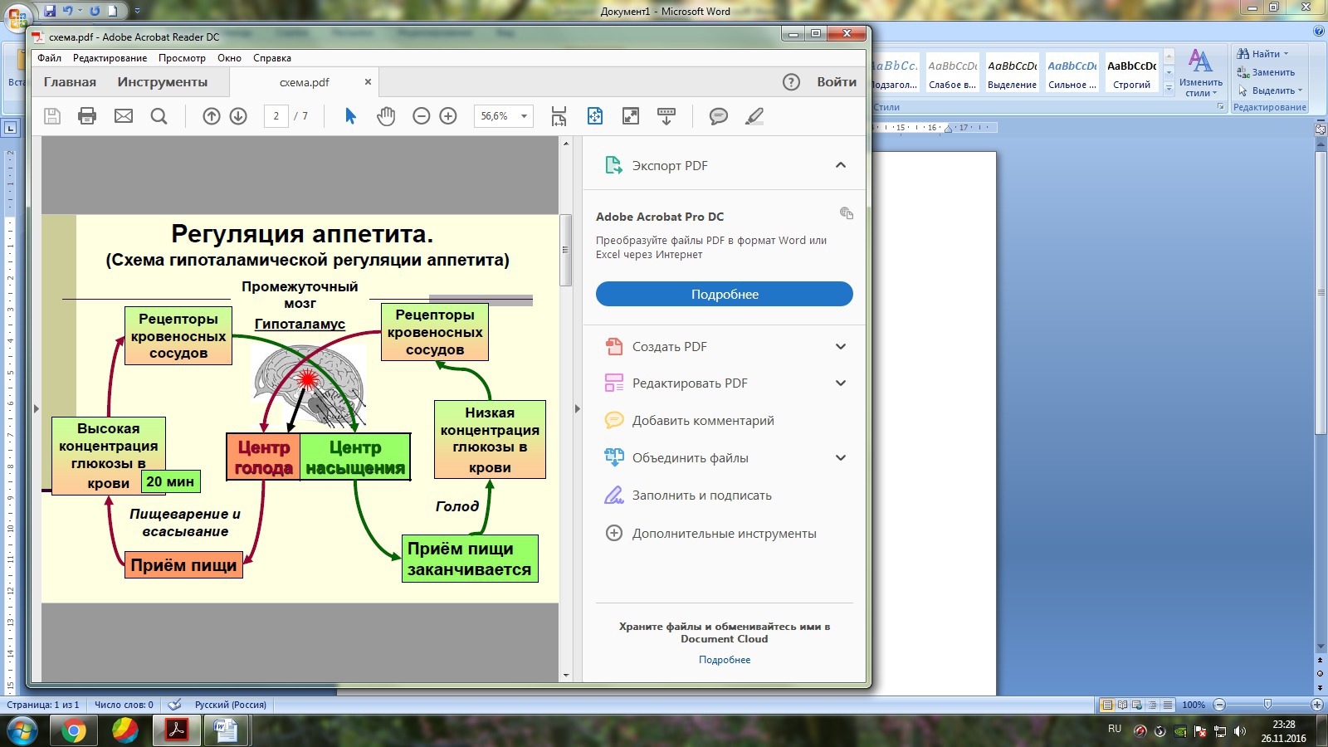Image resolution: width=1328 pixels, height=747 pixels.
Task: Switch Word to print layout view
Action: coord(1106,705)
